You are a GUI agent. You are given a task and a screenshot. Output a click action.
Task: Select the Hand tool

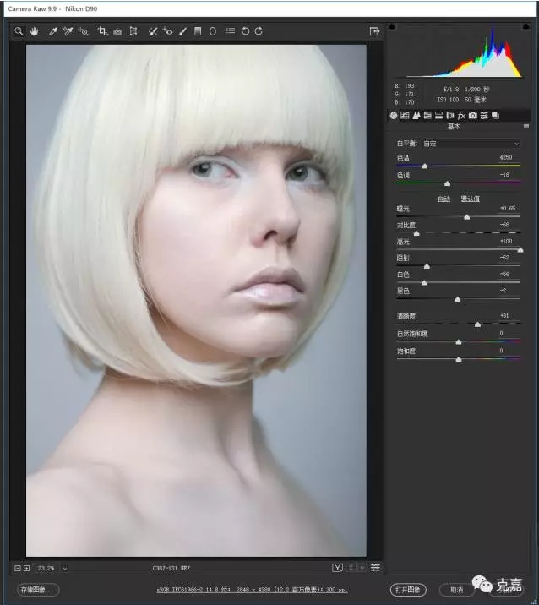pyautogui.click(x=35, y=31)
